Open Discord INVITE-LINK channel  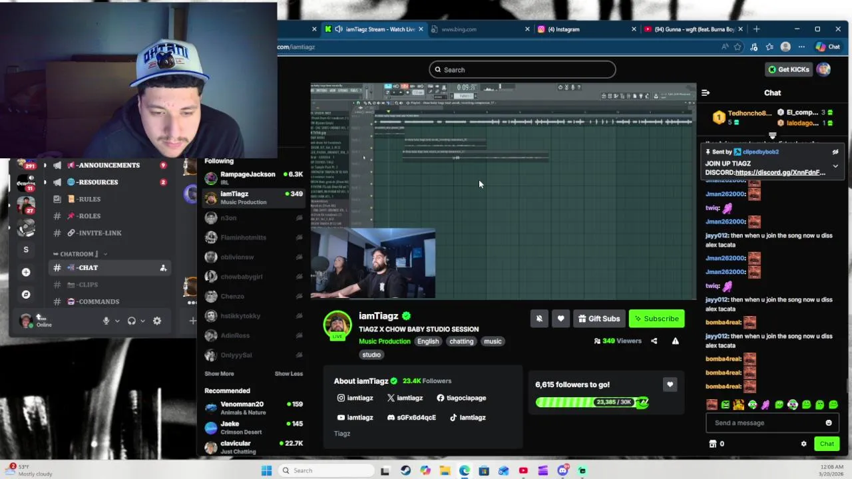coord(110,233)
